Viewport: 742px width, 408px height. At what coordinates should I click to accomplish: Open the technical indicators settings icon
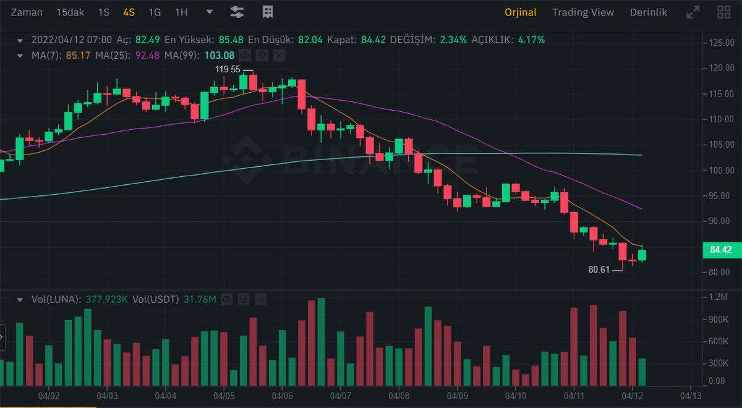[x=236, y=12]
